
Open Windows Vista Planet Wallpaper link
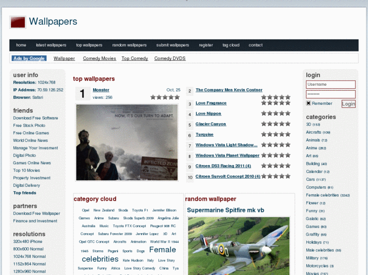[x=227, y=155]
